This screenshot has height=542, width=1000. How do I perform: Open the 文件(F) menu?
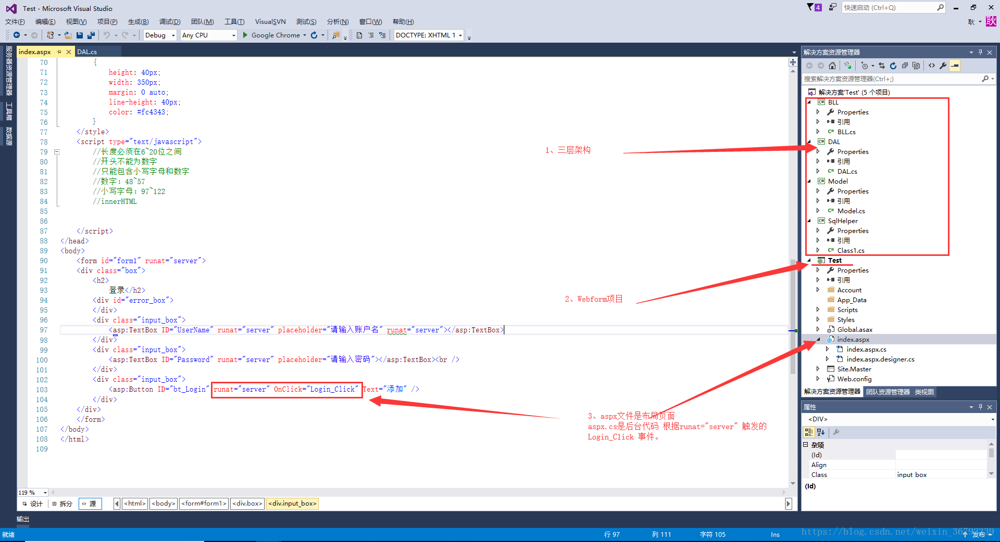click(x=15, y=21)
